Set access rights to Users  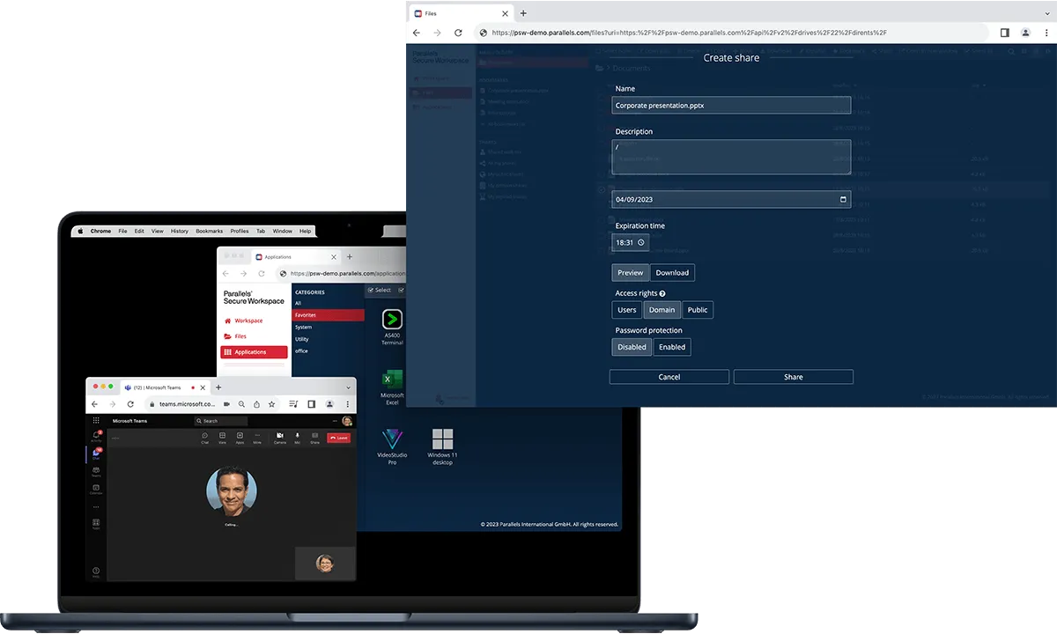point(627,310)
